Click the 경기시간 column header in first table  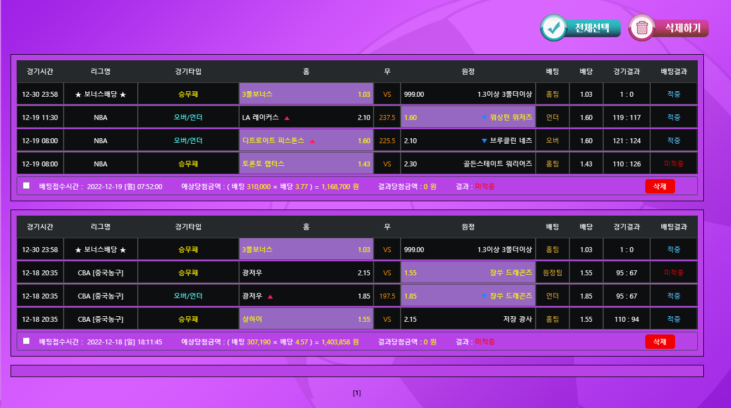[x=40, y=71]
